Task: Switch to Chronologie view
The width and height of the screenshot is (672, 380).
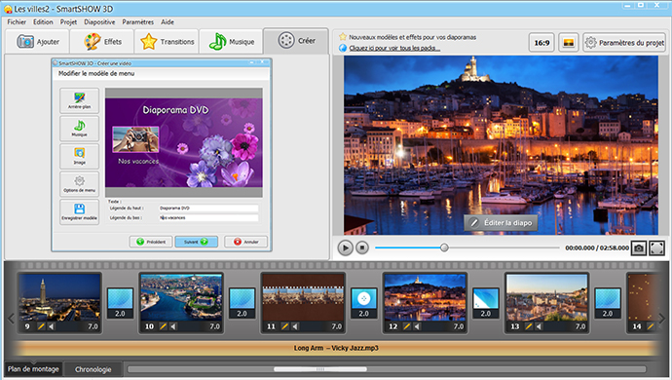Action: click(x=93, y=369)
